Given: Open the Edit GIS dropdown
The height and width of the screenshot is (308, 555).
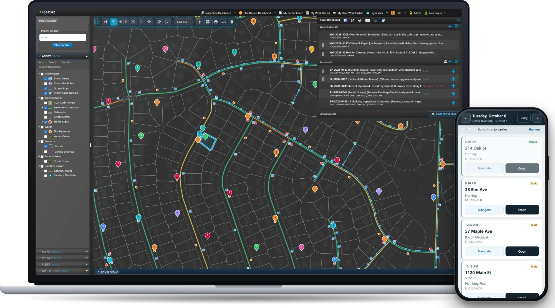Looking at the screenshot, I should [183, 22].
